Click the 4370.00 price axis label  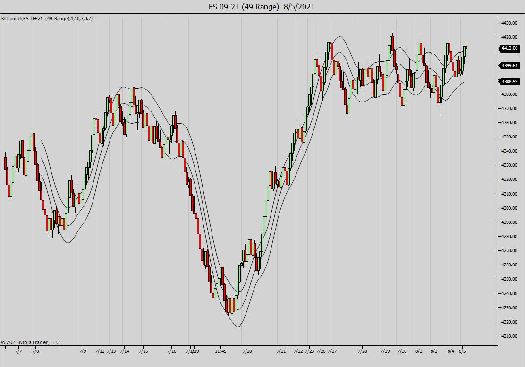pyautogui.click(x=509, y=109)
